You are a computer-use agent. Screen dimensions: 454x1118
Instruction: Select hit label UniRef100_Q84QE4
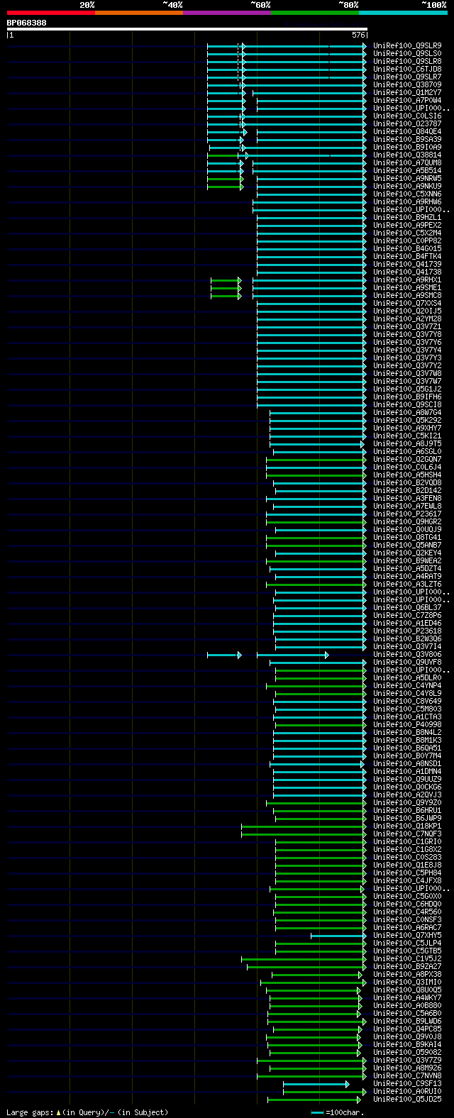[407, 131]
